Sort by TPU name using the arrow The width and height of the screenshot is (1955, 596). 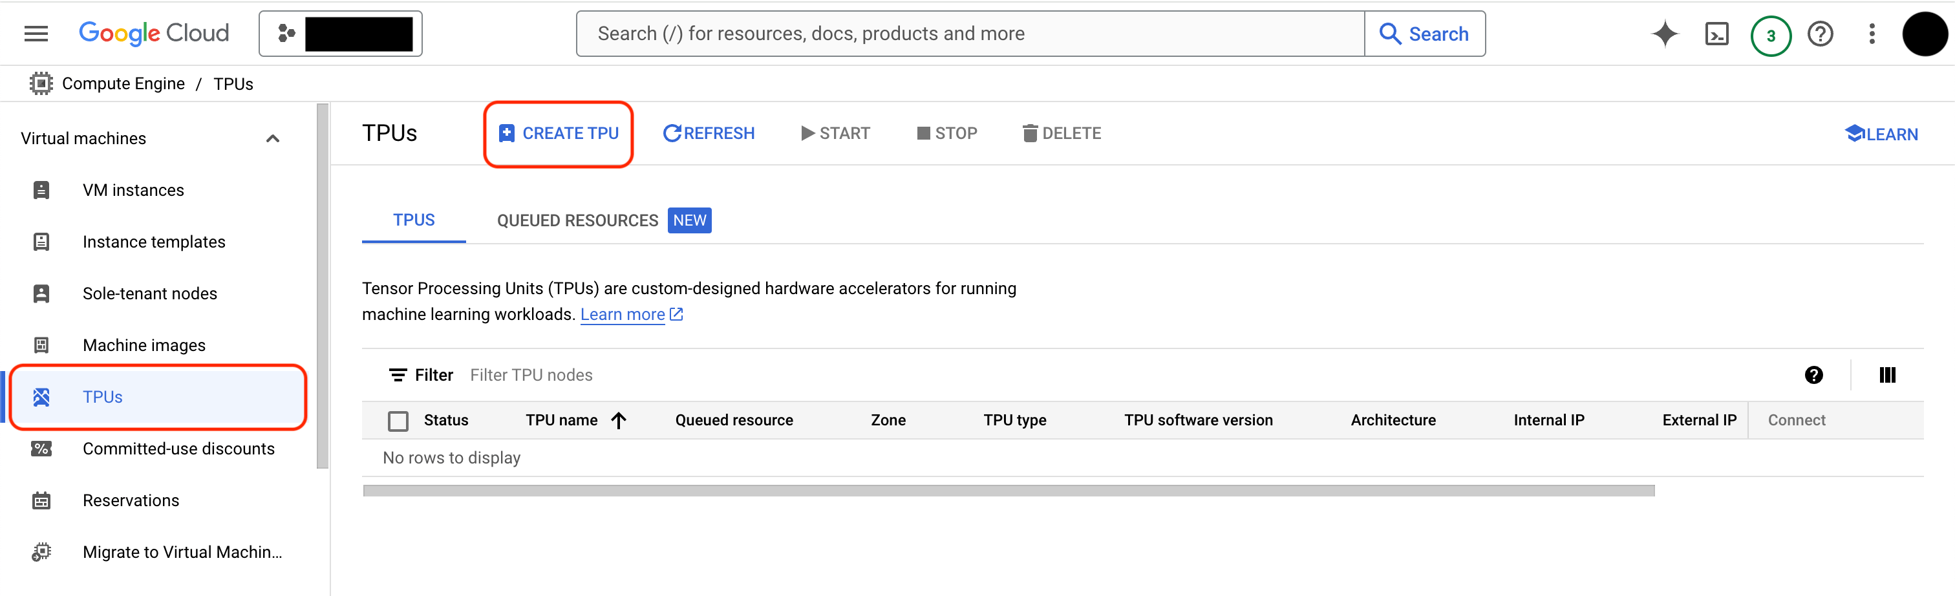pos(619,420)
